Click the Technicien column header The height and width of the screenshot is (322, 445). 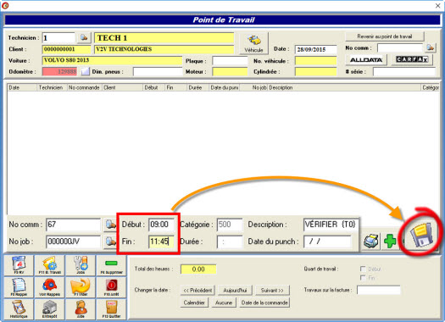tap(52, 87)
